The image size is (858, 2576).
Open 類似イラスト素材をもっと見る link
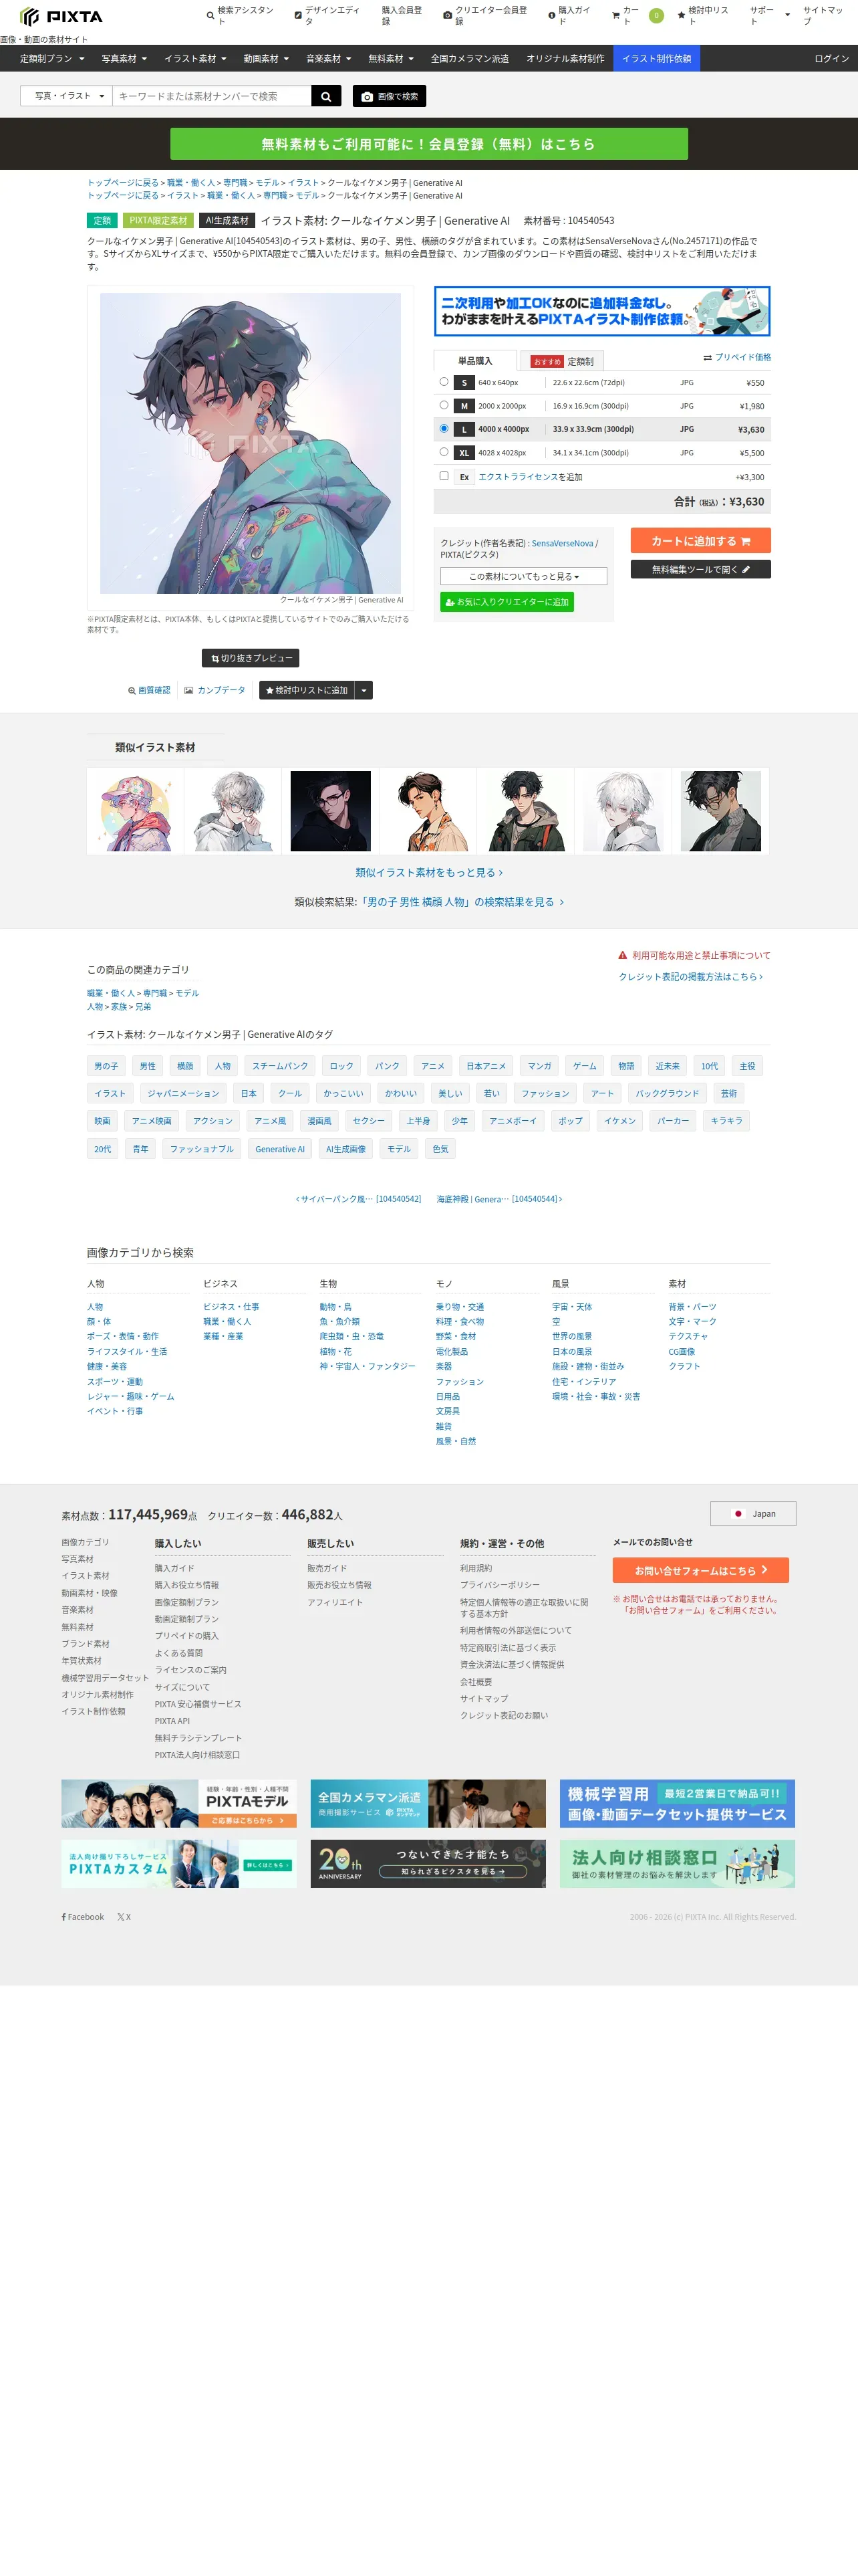428,873
